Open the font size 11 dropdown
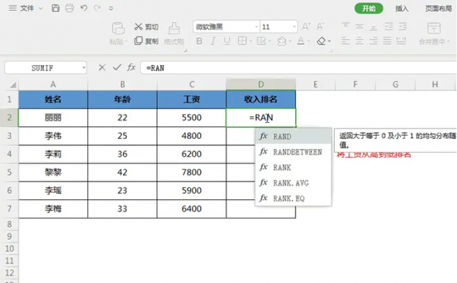 (x=294, y=27)
